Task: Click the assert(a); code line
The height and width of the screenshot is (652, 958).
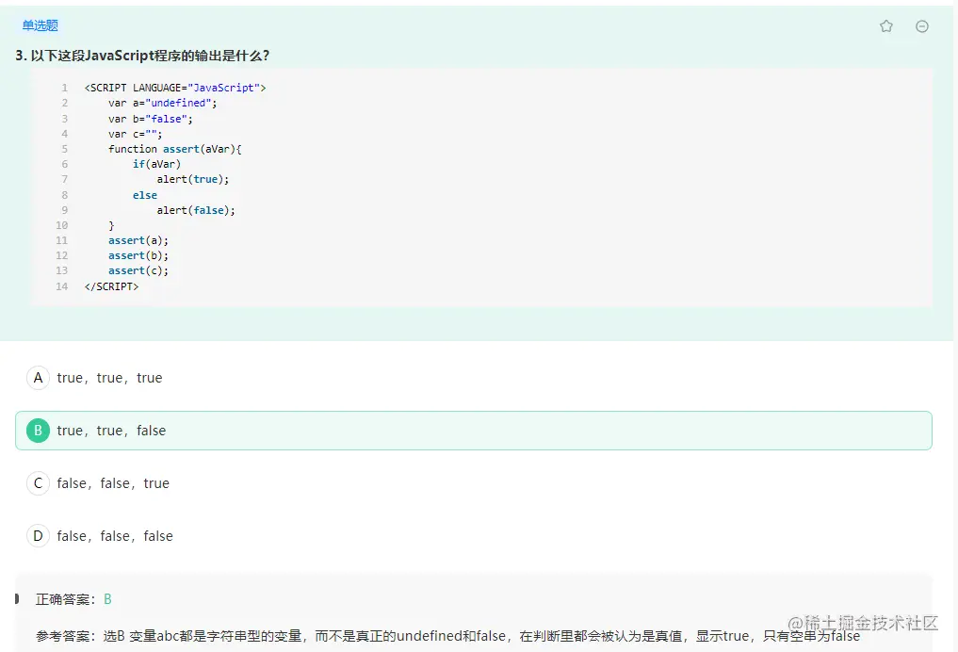Action: click(138, 241)
